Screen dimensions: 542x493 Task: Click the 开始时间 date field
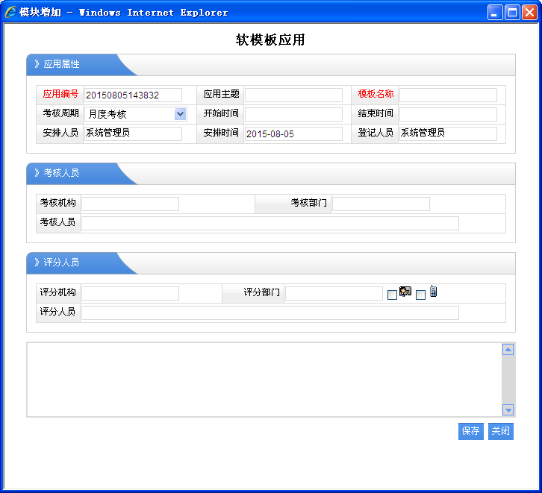pyautogui.click(x=293, y=114)
